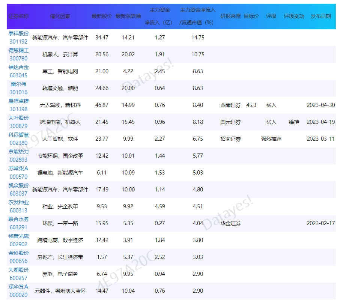Open the 星源卓镁 301398 stock link
Screen dimensions: 343x301
click(19, 105)
